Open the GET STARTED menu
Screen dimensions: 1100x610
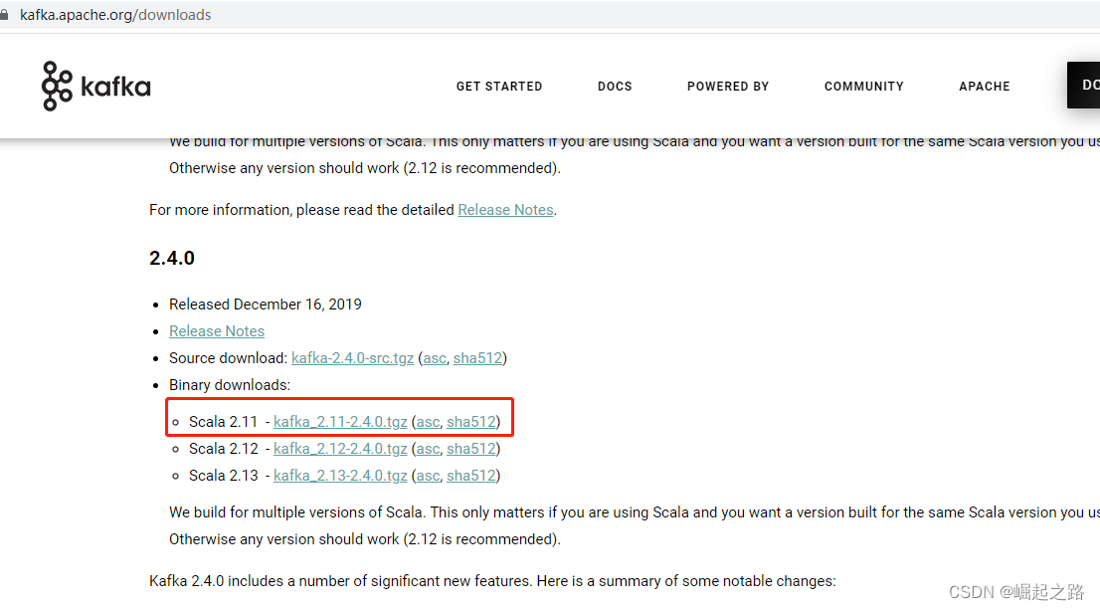(499, 87)
